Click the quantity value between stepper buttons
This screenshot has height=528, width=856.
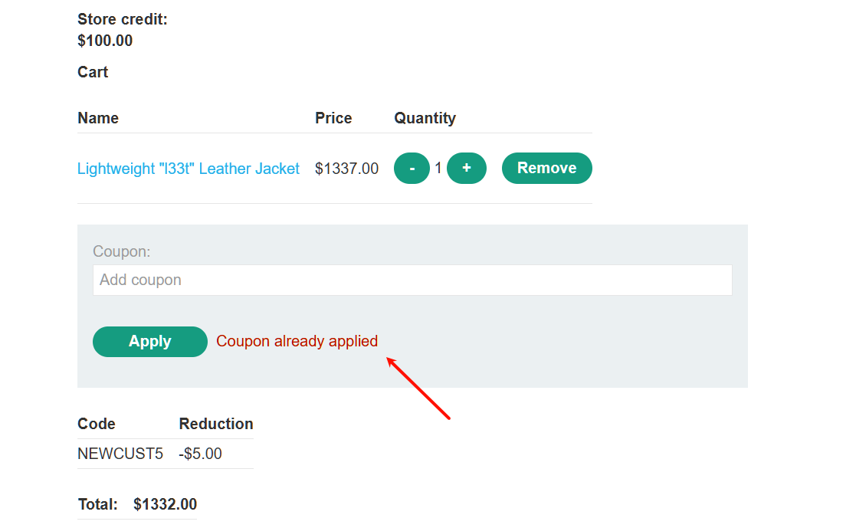[x=438, y=169]
